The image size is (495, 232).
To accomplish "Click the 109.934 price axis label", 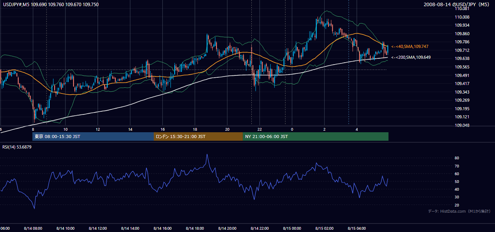I will coord(462,25).
